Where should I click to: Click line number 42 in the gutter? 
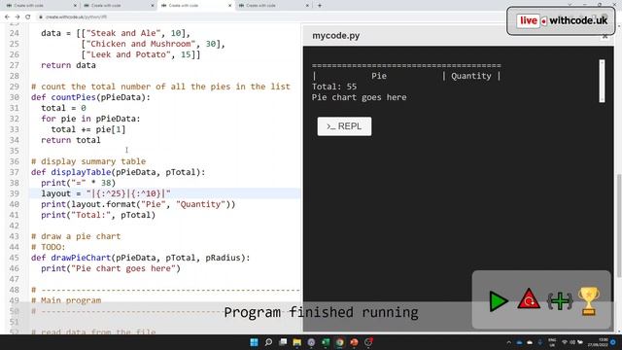tap(15, 226)
